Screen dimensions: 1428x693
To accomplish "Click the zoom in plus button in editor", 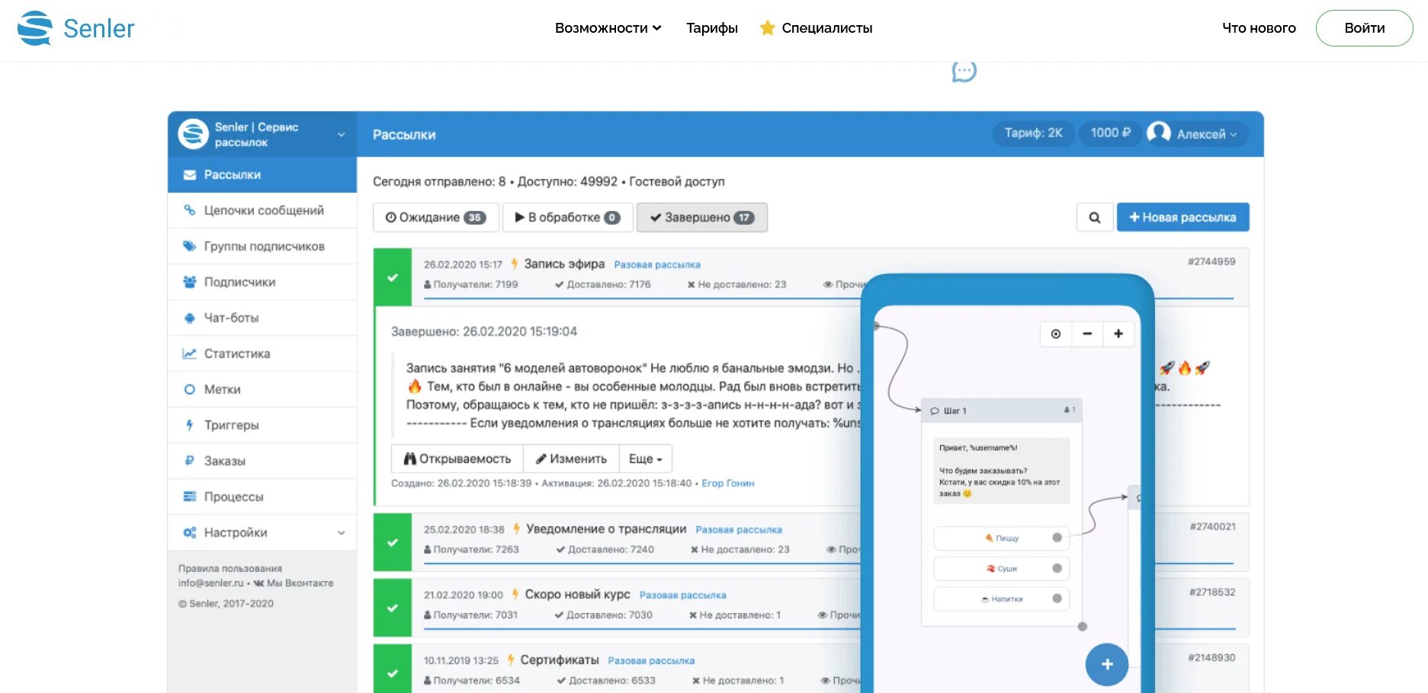I will coord(1118,334).
